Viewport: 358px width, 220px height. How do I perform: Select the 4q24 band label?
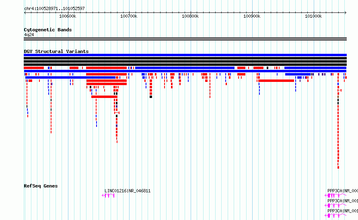point(29,35)
